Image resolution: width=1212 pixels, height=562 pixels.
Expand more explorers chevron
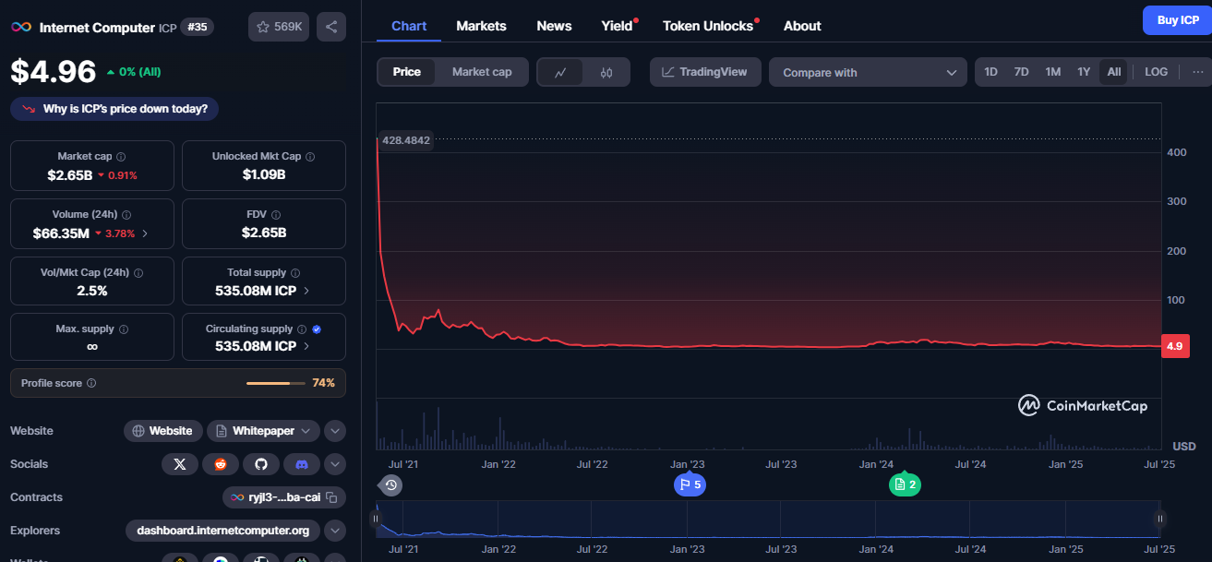[335, 531]
